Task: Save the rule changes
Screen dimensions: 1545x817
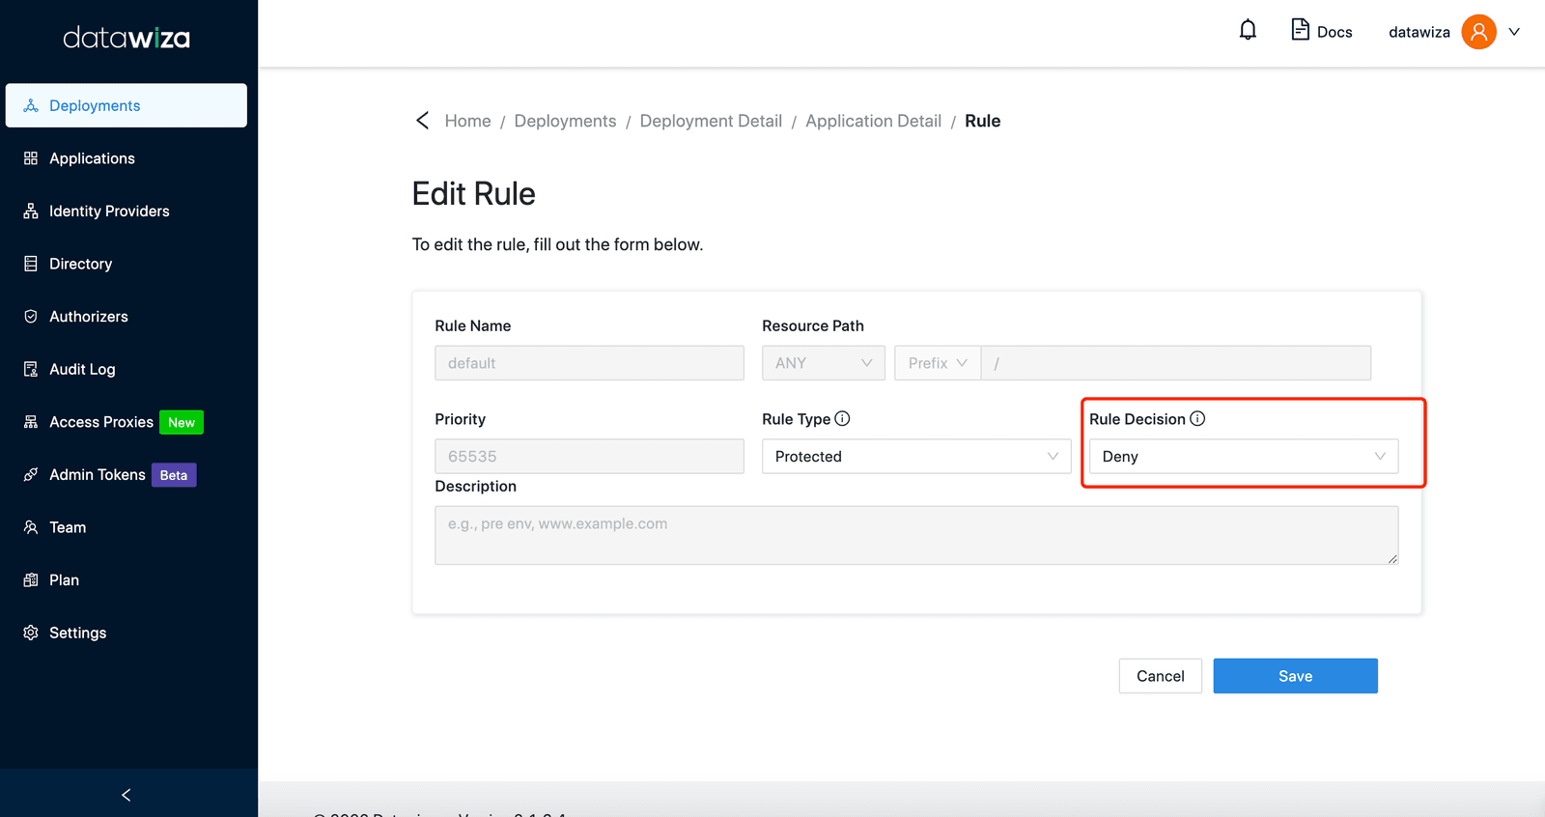Action: 1295,676
